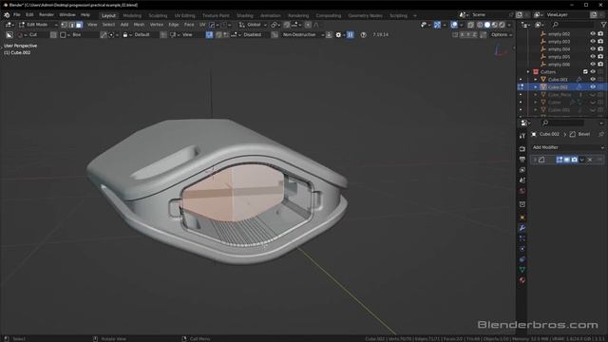
Task: Click the outliner search field
Action: click(572, 25)
